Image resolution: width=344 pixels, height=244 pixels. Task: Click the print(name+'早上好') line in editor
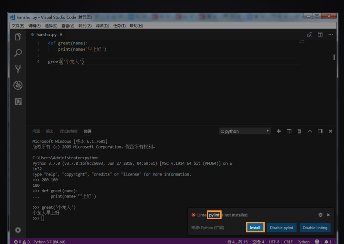point(82,49)
